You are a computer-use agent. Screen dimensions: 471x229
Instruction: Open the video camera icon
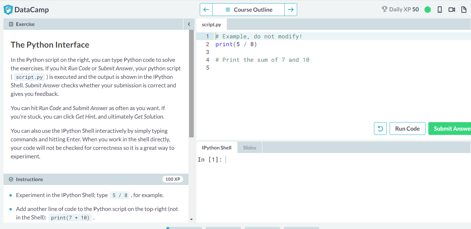coord(451,10)
